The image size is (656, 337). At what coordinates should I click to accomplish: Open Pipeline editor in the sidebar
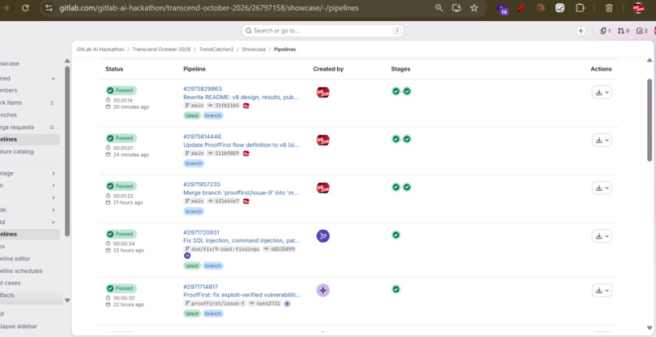[x=29, y=258]
